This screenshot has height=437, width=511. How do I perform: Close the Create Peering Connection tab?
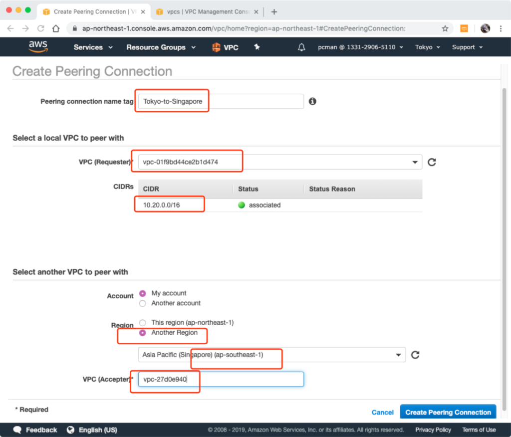click(143, 12)
